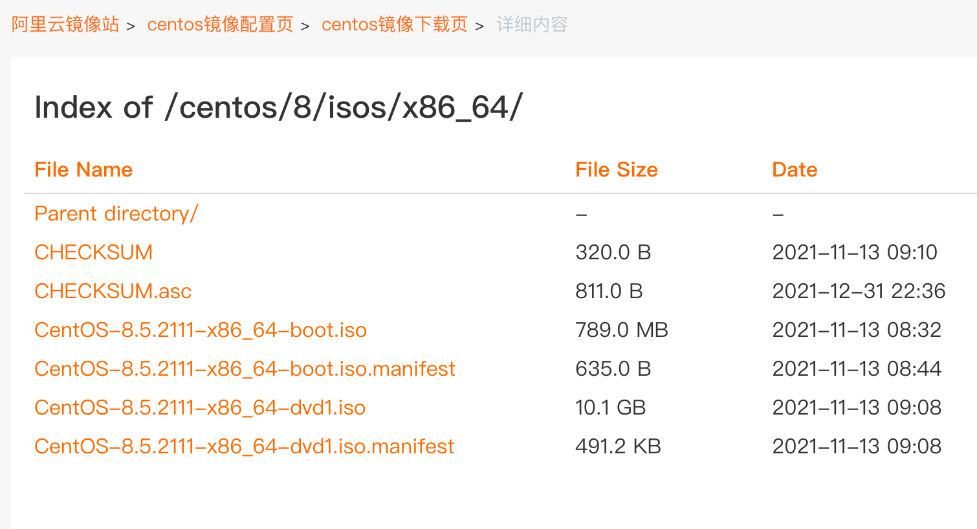Open the dvd1.iso.manifest file
977x529 pixels.
click(244, 446)
